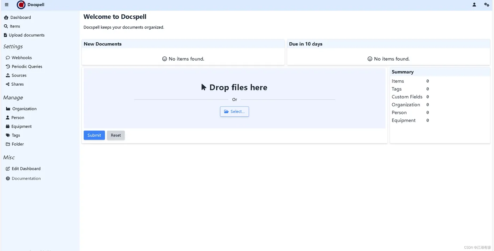Click the Tags icon in the sidebar
The height and width of the screenshot is (251, 494).
click(x=8, y=135)
